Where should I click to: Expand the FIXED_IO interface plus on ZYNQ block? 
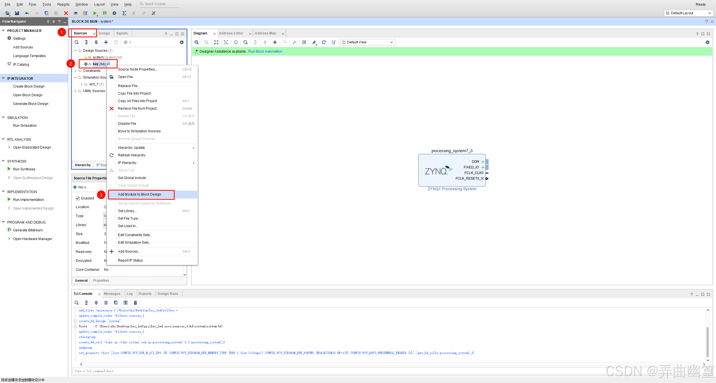click(483, 167)
